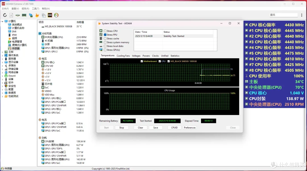Launch the memory benchmark RAM icon
This screenshot has width=307, height=171.
[x=24, y=15]
